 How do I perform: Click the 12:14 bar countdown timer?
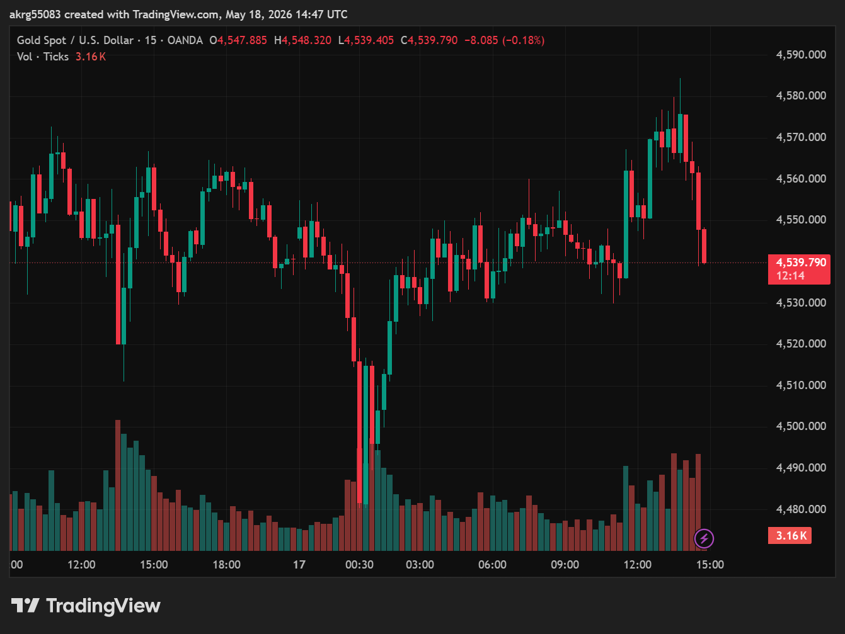(x=790, y=276)
